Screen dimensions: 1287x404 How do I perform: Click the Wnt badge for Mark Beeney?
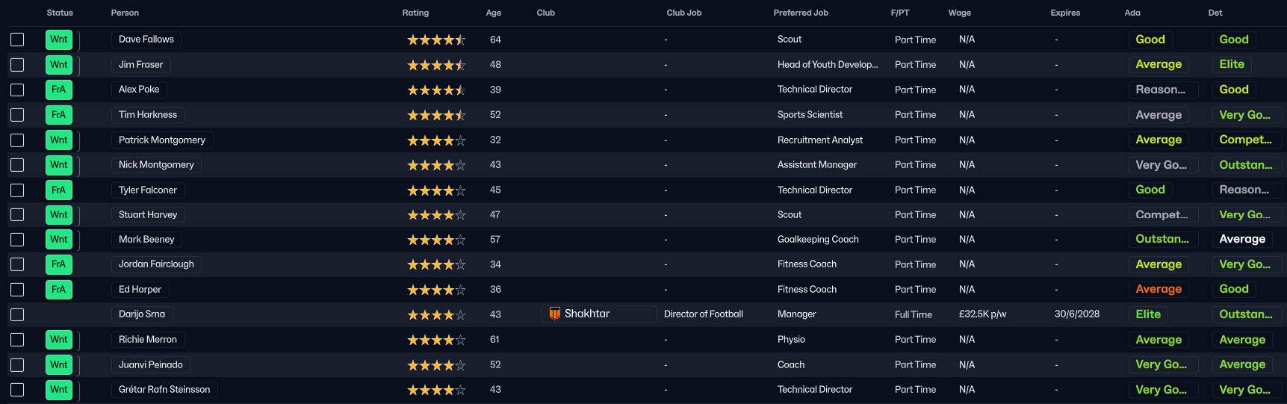pos(59,240)
